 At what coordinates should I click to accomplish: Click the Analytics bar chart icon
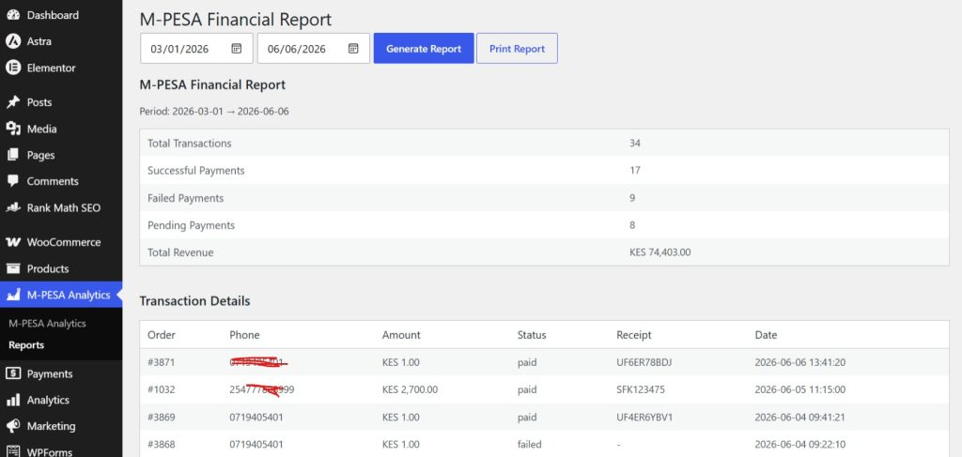[13, 400]
